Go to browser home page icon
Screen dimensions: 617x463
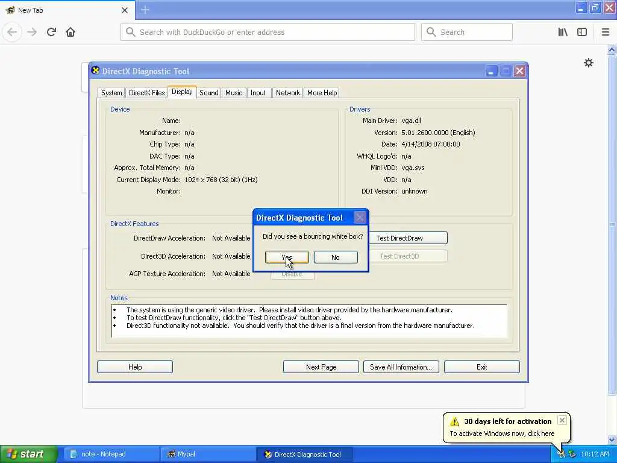click(70, 32)
